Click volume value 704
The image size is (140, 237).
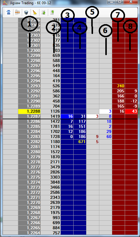51,106
